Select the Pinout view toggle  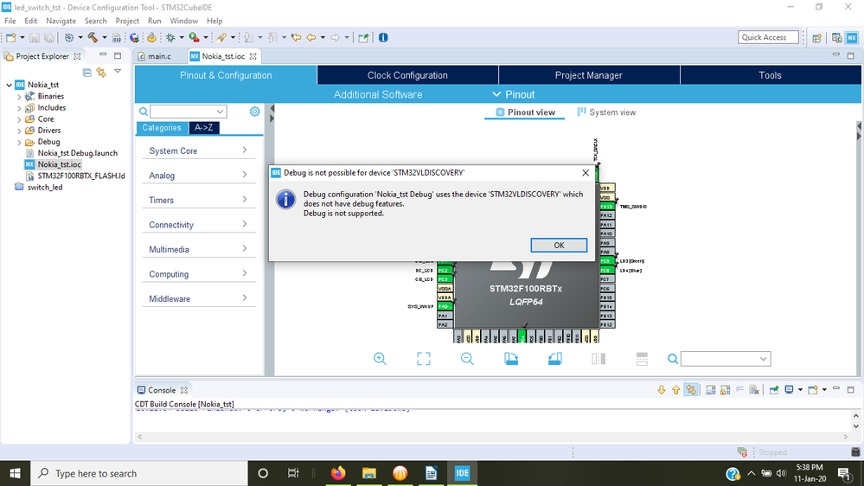[x=525, y=112]
